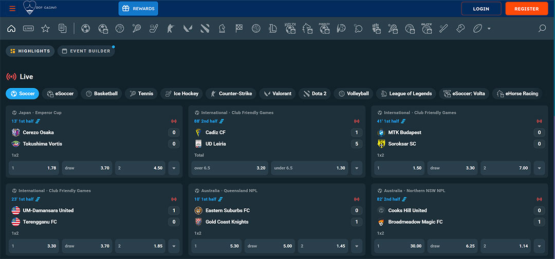Bet on Cooks Hill United win at 30.00
555x259 pixels.
399,246
